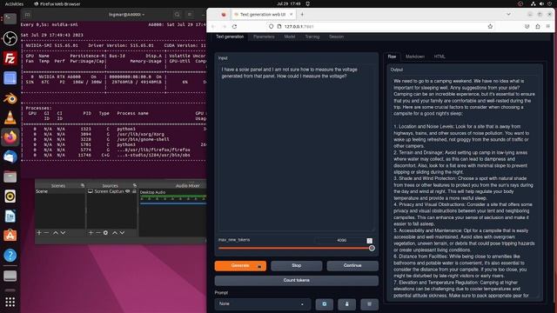Reload the Firefox page
Viewport: 557px width, 313px height.
coord(234,27)
